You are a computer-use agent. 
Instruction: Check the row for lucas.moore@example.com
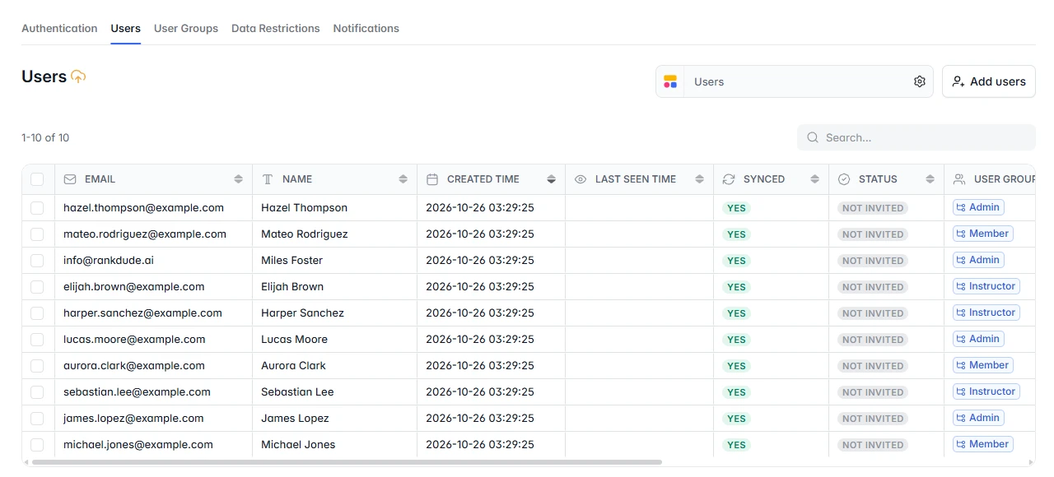(37, 339)
